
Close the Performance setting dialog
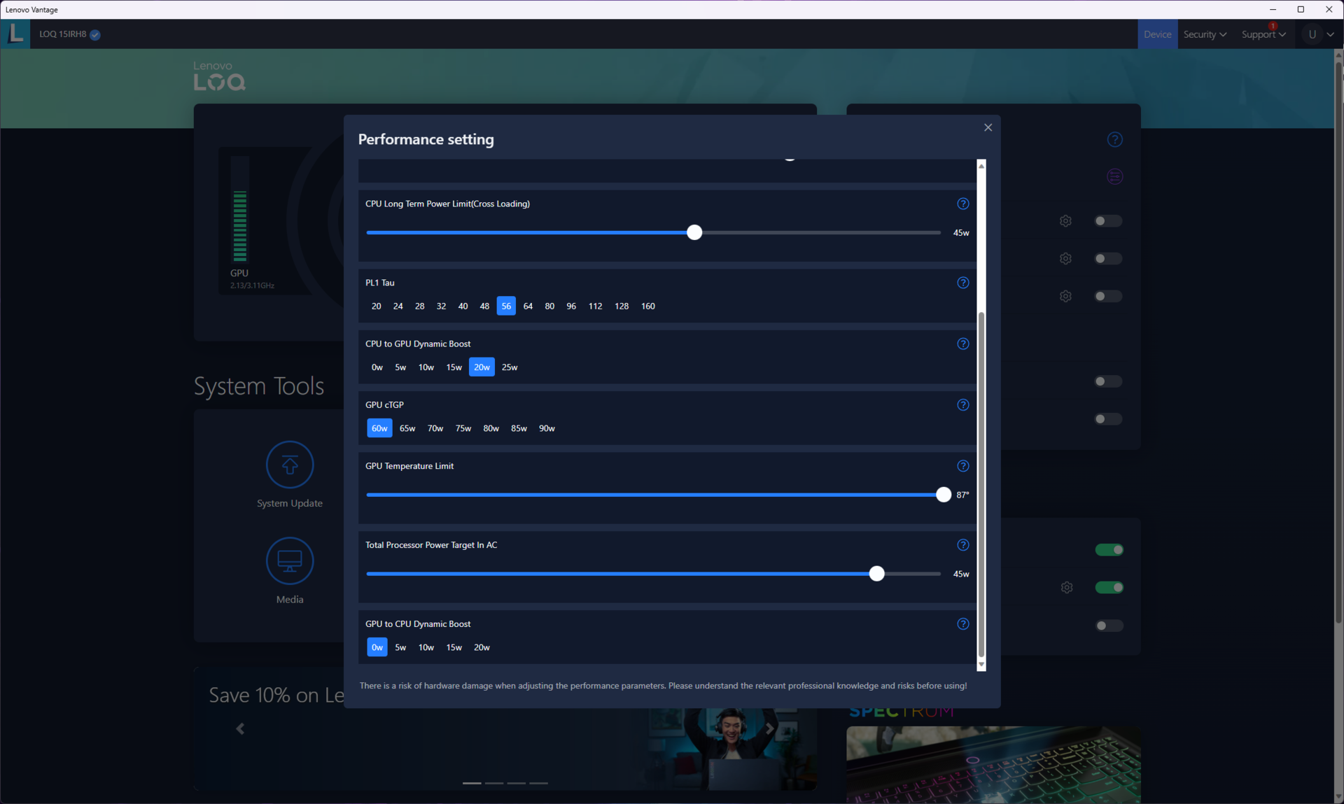click(x=988, y=127)
